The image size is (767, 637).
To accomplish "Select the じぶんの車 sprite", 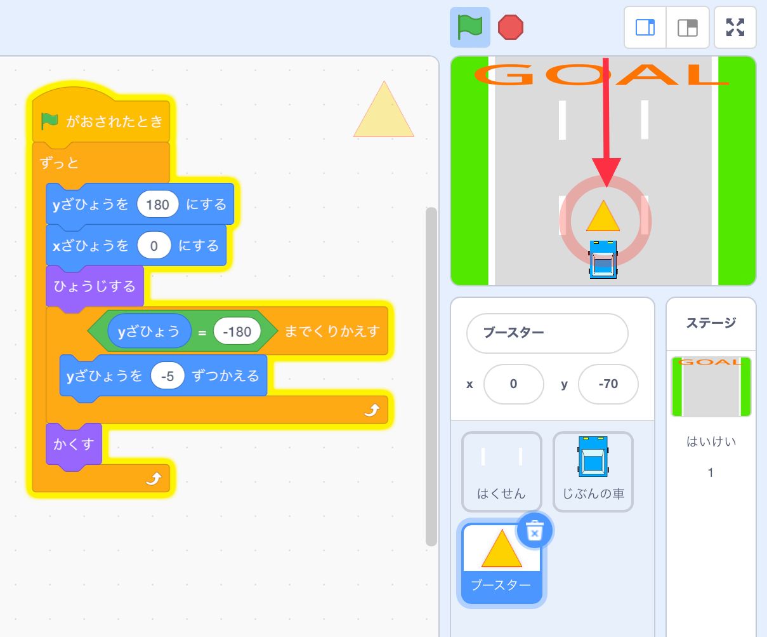I will tap(593, 470).
